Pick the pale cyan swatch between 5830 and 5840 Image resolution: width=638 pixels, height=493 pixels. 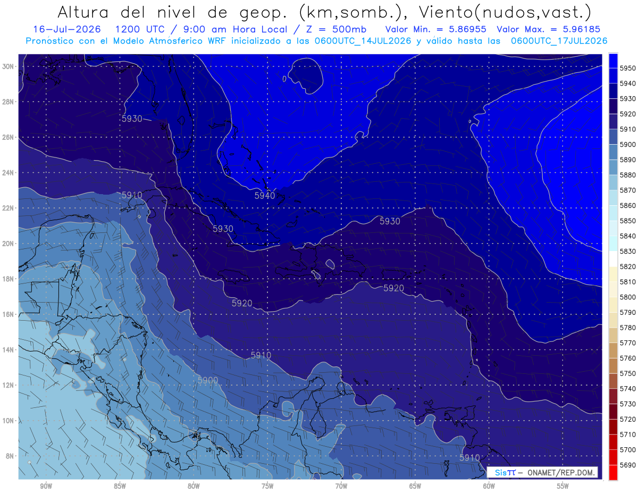tap(613, 244)
